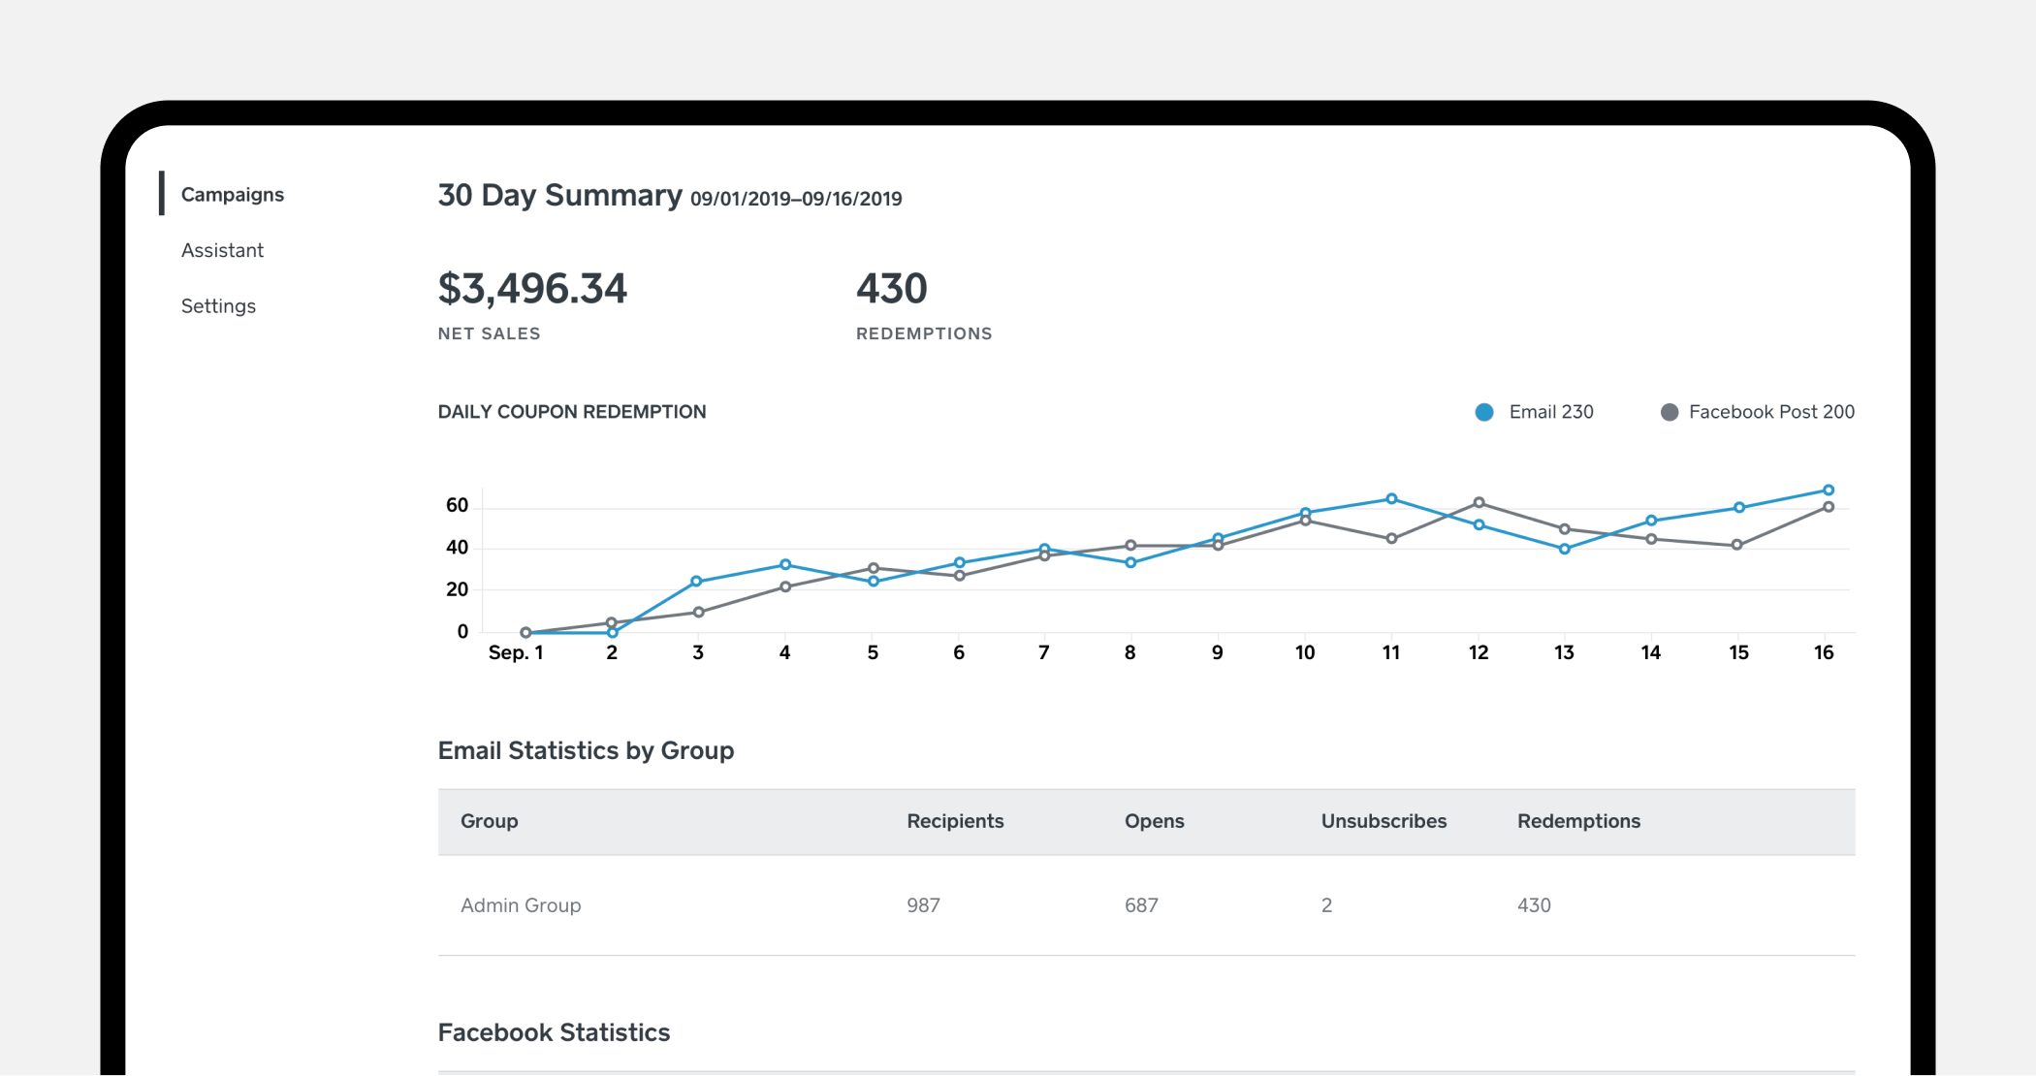Click the blue Email data point on day 3
The image size is (2036, 1076).
696,582
